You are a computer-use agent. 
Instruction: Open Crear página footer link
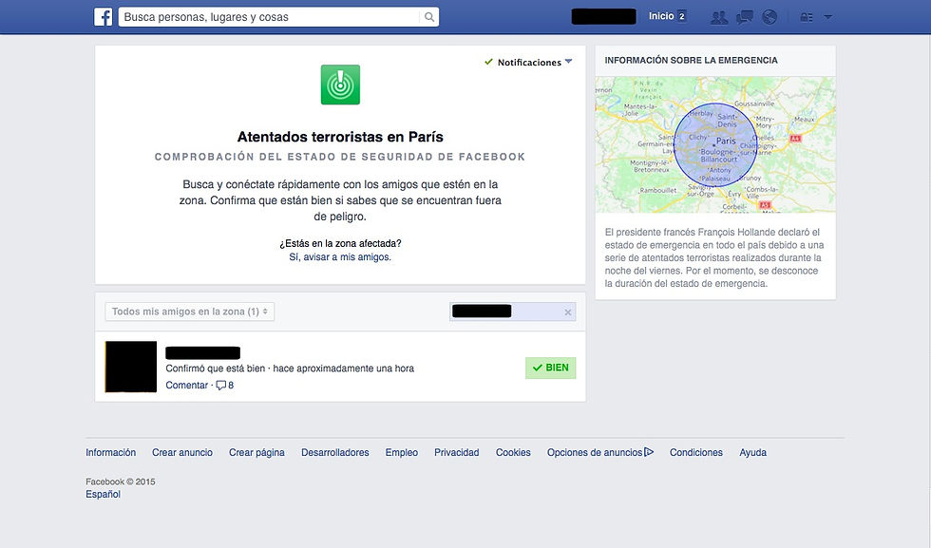(256, 452)
